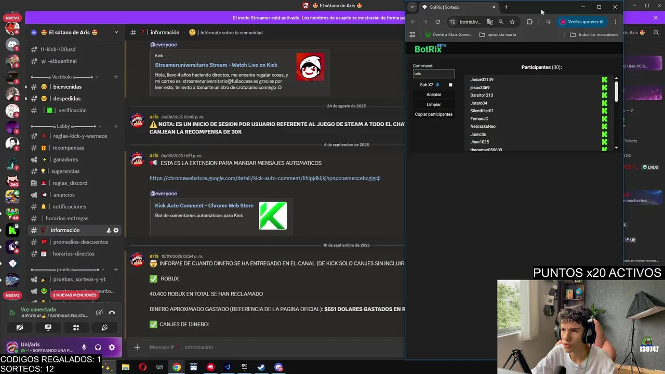Create invite for the información channel

pyautogui.click(x=109, y=230)
